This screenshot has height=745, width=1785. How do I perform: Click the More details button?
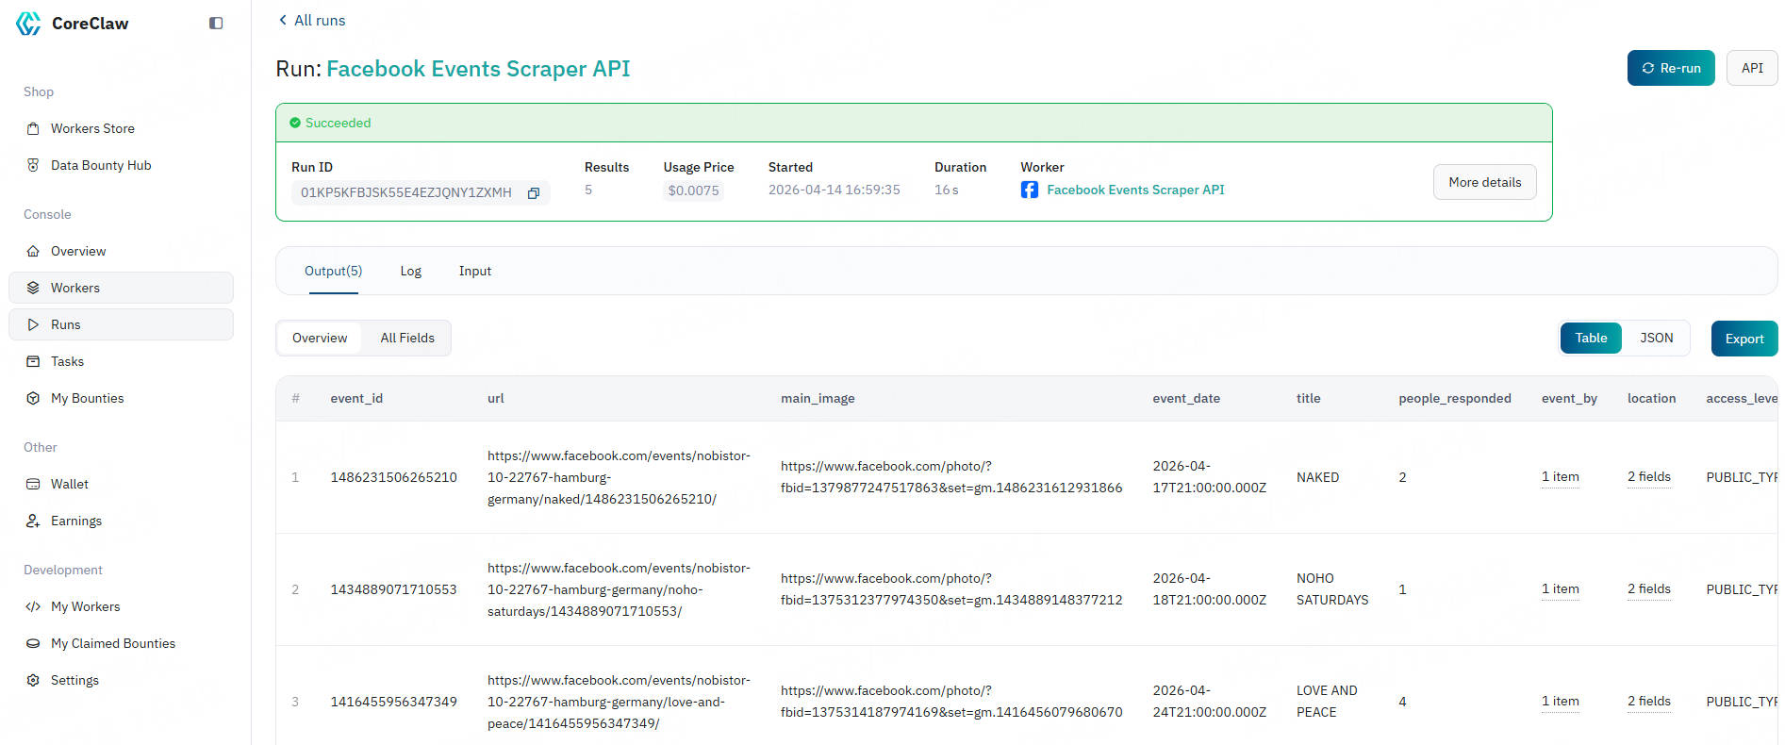pyautogui.click(x=1484, y=182)
